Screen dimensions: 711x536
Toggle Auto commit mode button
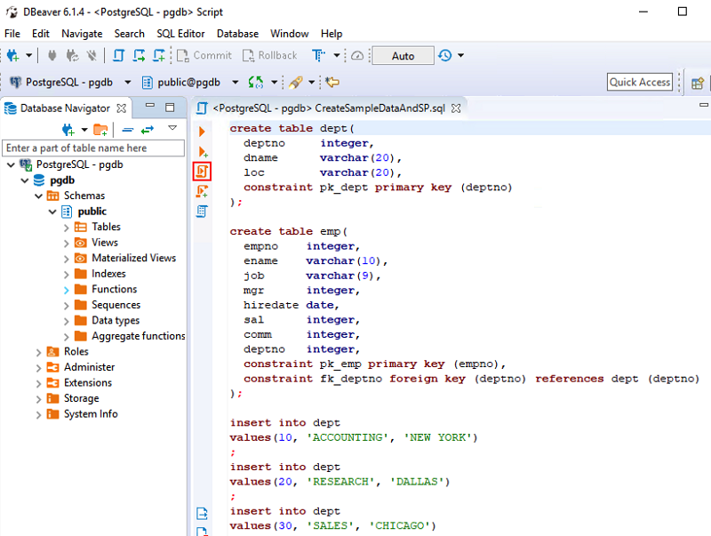point(403,55)
